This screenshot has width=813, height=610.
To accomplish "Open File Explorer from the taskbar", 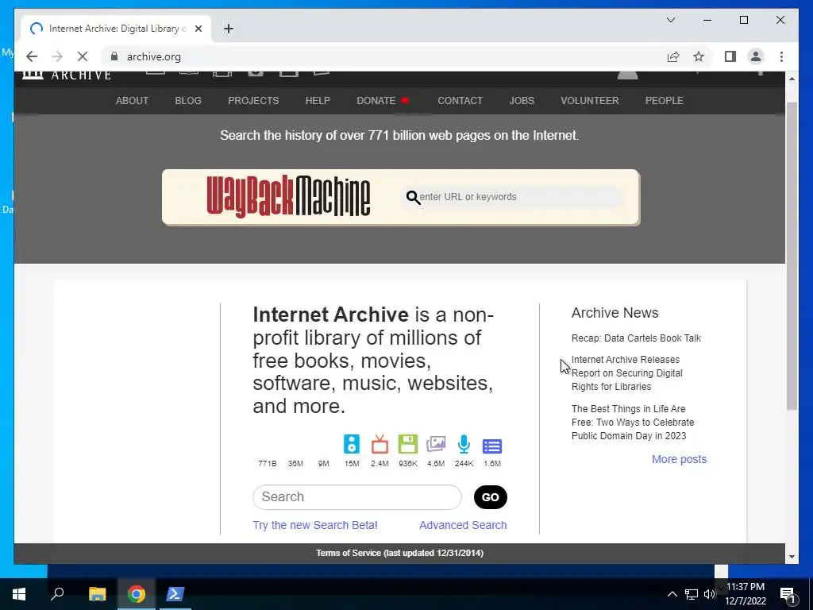I will coord(97,593).
